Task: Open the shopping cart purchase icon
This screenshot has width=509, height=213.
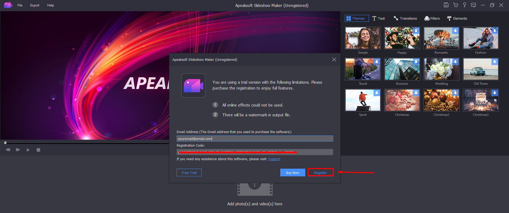Action: click(455, 5)
